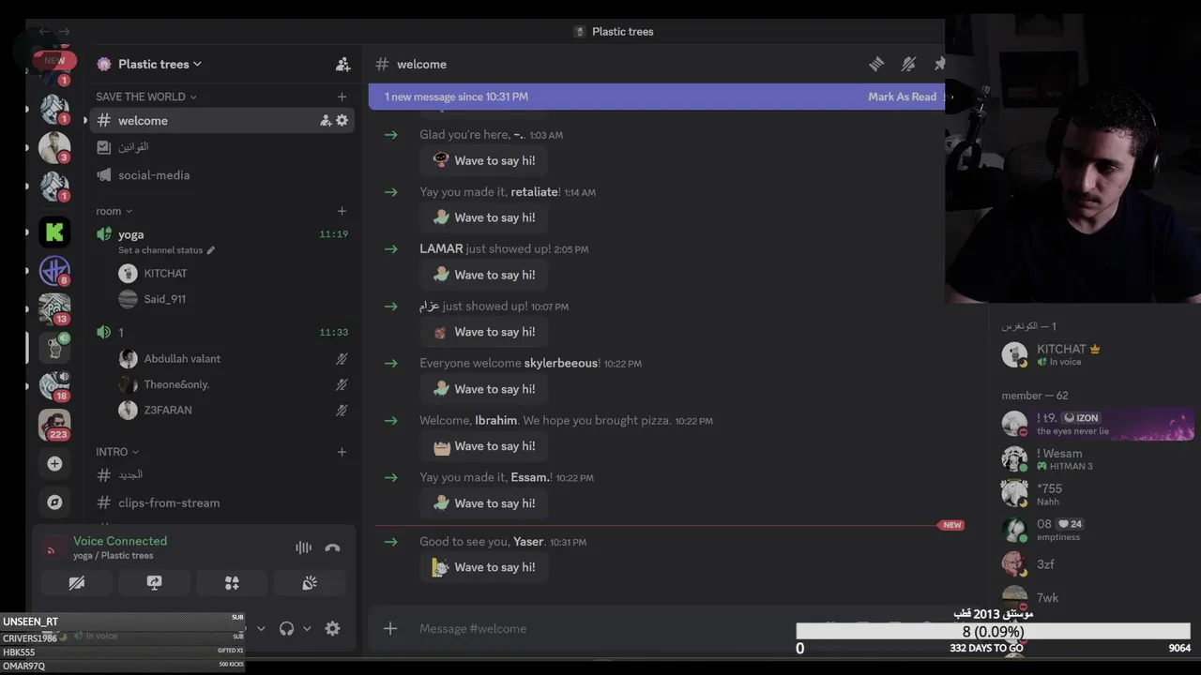Start an activity shapes icon
The image size is (1201, 675).
232,583
